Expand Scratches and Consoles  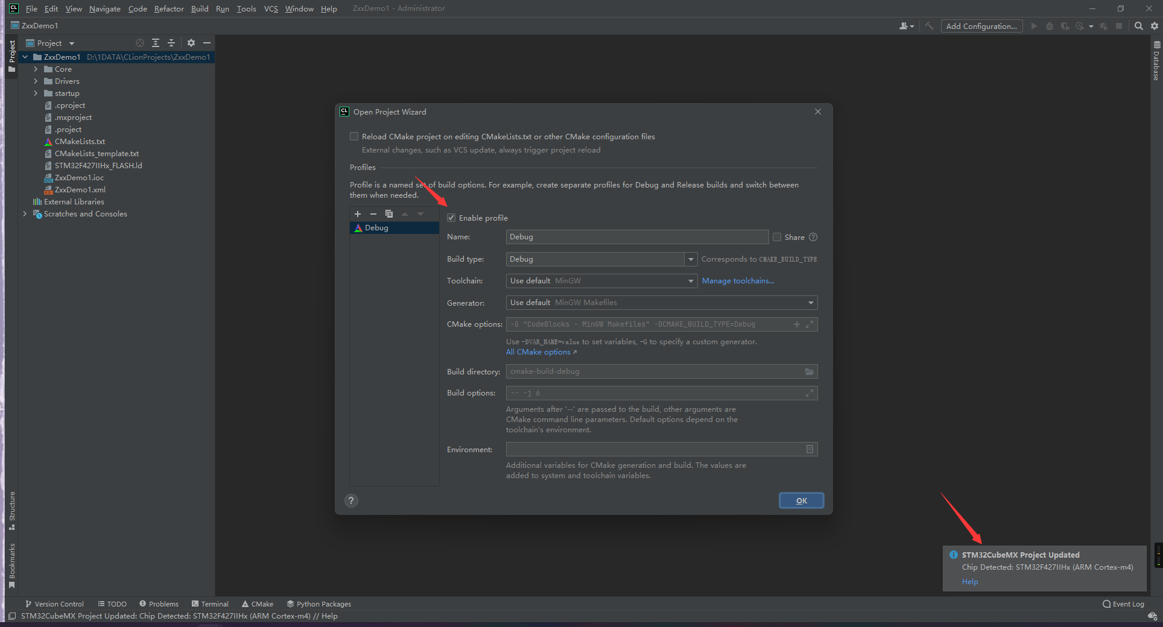pos(25,214)
